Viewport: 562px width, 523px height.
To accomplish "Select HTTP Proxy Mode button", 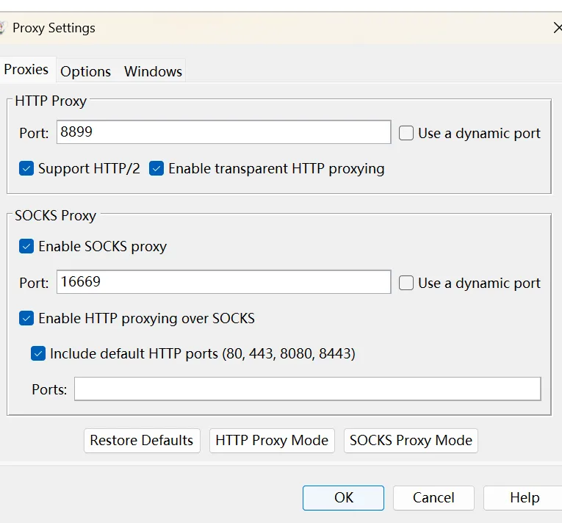I will coord(272,441).
